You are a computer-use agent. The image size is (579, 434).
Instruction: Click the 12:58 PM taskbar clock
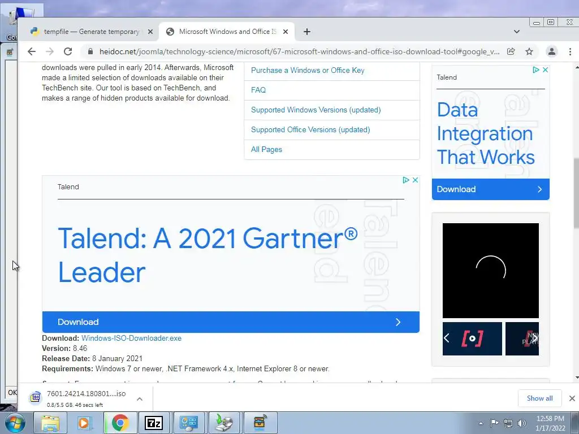[x=550, y=423]
